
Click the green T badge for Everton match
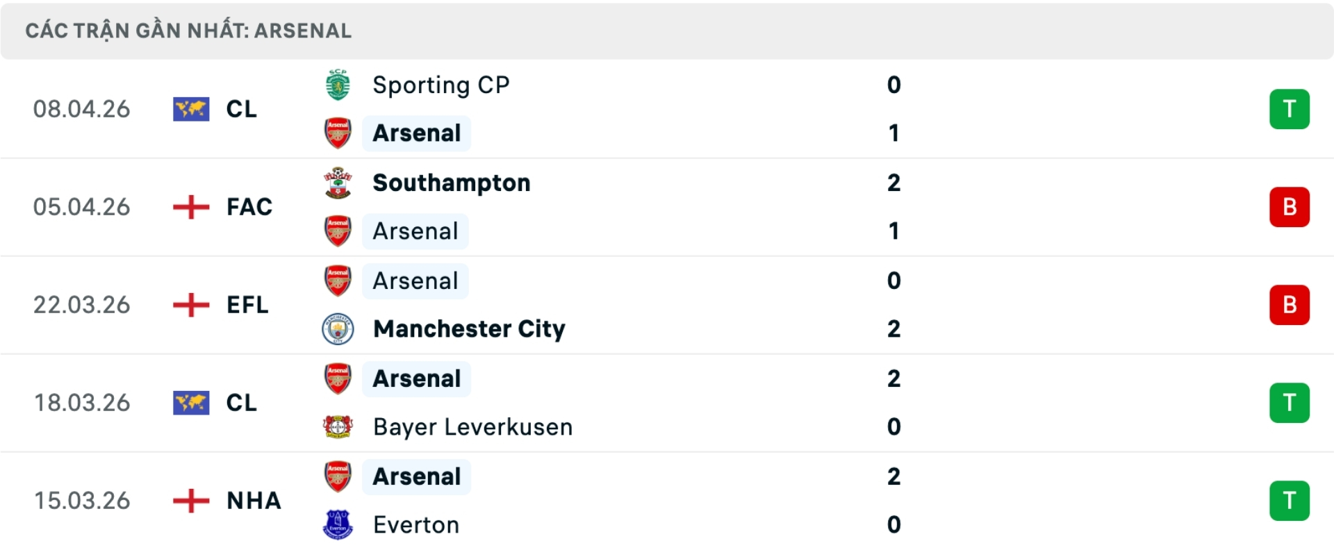click(x=1289, y=501)
